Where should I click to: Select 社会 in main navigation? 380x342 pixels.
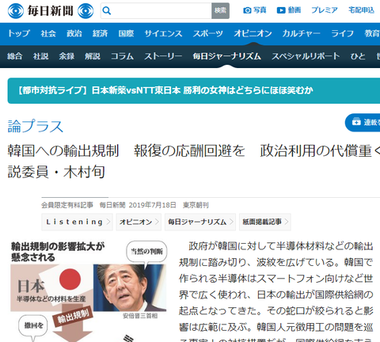(48, 33)
